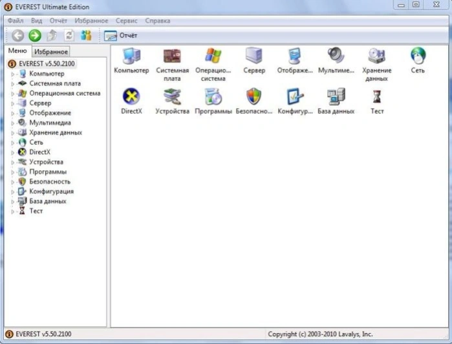Click the green Forward arrow toolbar button

35,36
